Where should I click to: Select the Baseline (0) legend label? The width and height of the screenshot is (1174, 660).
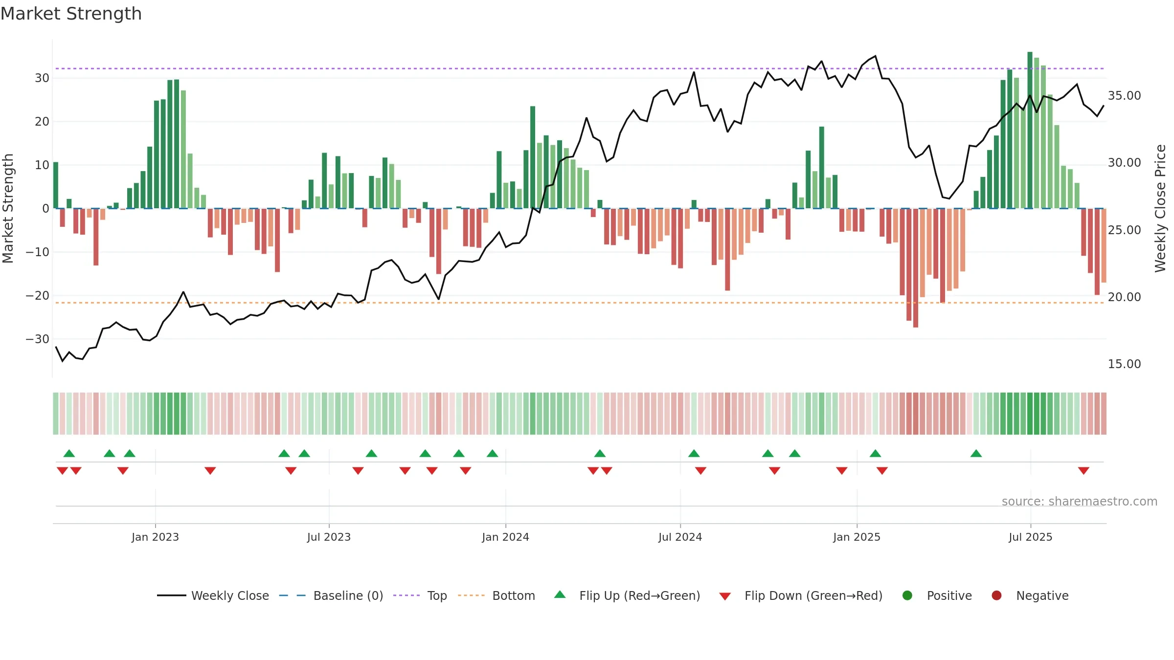click(x=348, y=595)
